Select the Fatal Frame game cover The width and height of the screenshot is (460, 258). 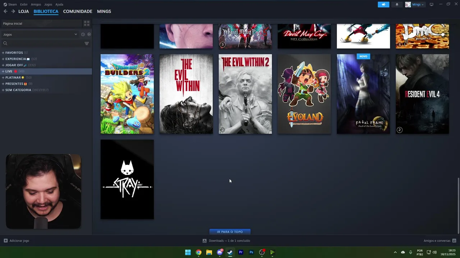[363, 94]
